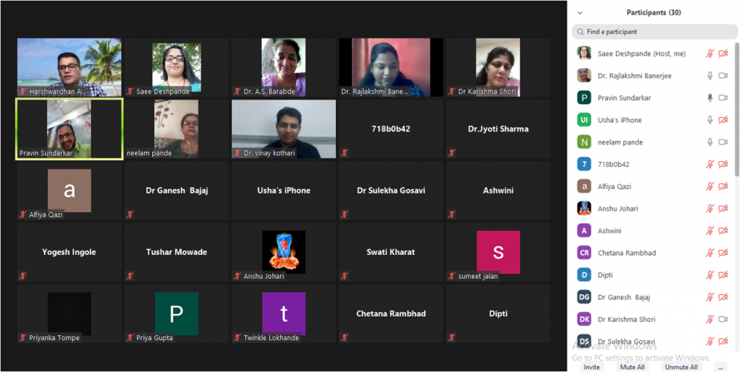
Task: Select Dr Karishma Shori in participants list
Action: coord(626,319)
